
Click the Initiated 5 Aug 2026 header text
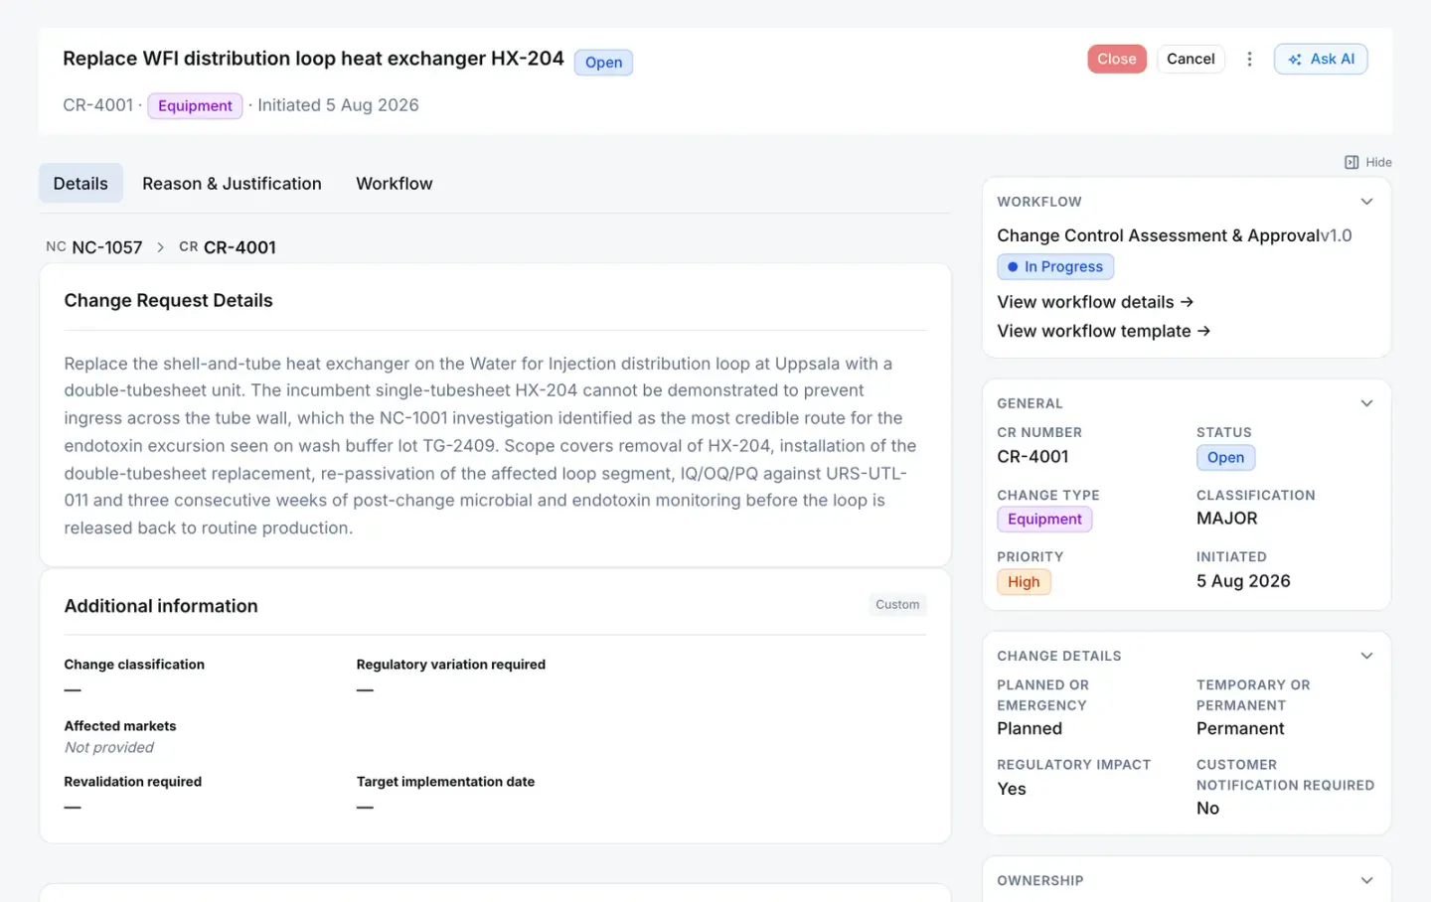[338, 105]
